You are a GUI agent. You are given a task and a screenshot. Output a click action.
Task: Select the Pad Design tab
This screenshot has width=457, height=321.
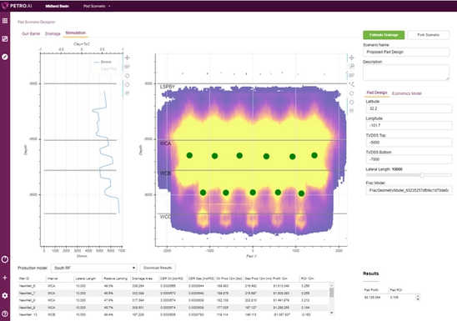[x=377, y=93]
